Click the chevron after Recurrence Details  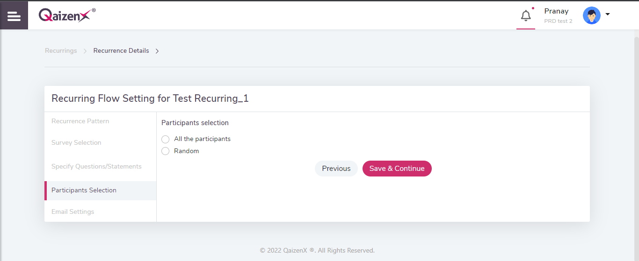(x=157, y=51)
